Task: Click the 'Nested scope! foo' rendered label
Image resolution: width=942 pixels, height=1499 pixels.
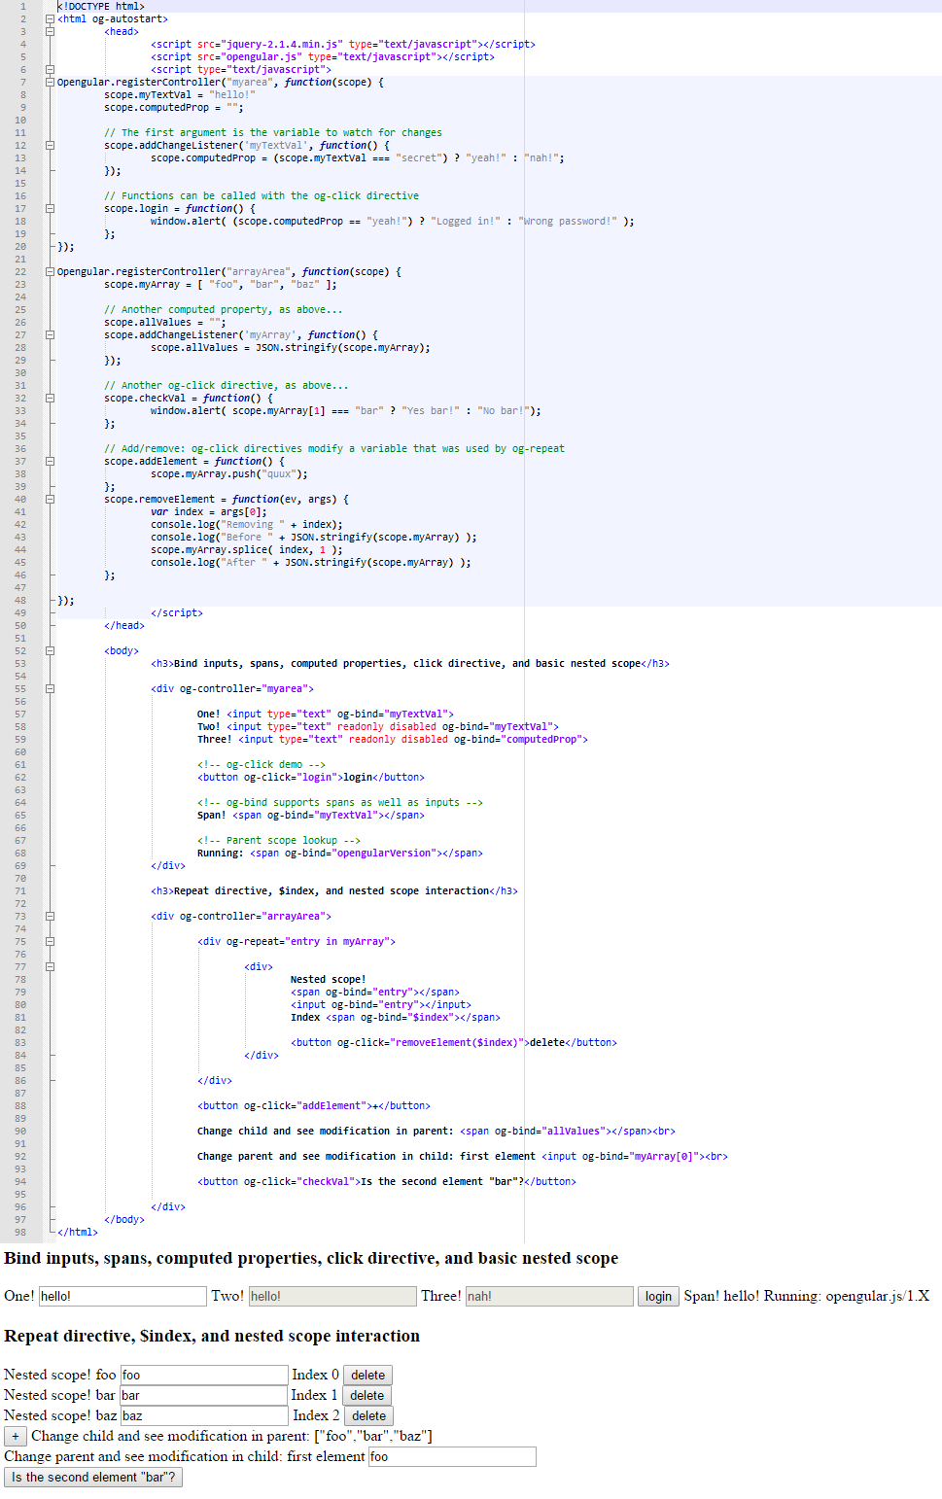Action: [60, 1376]
